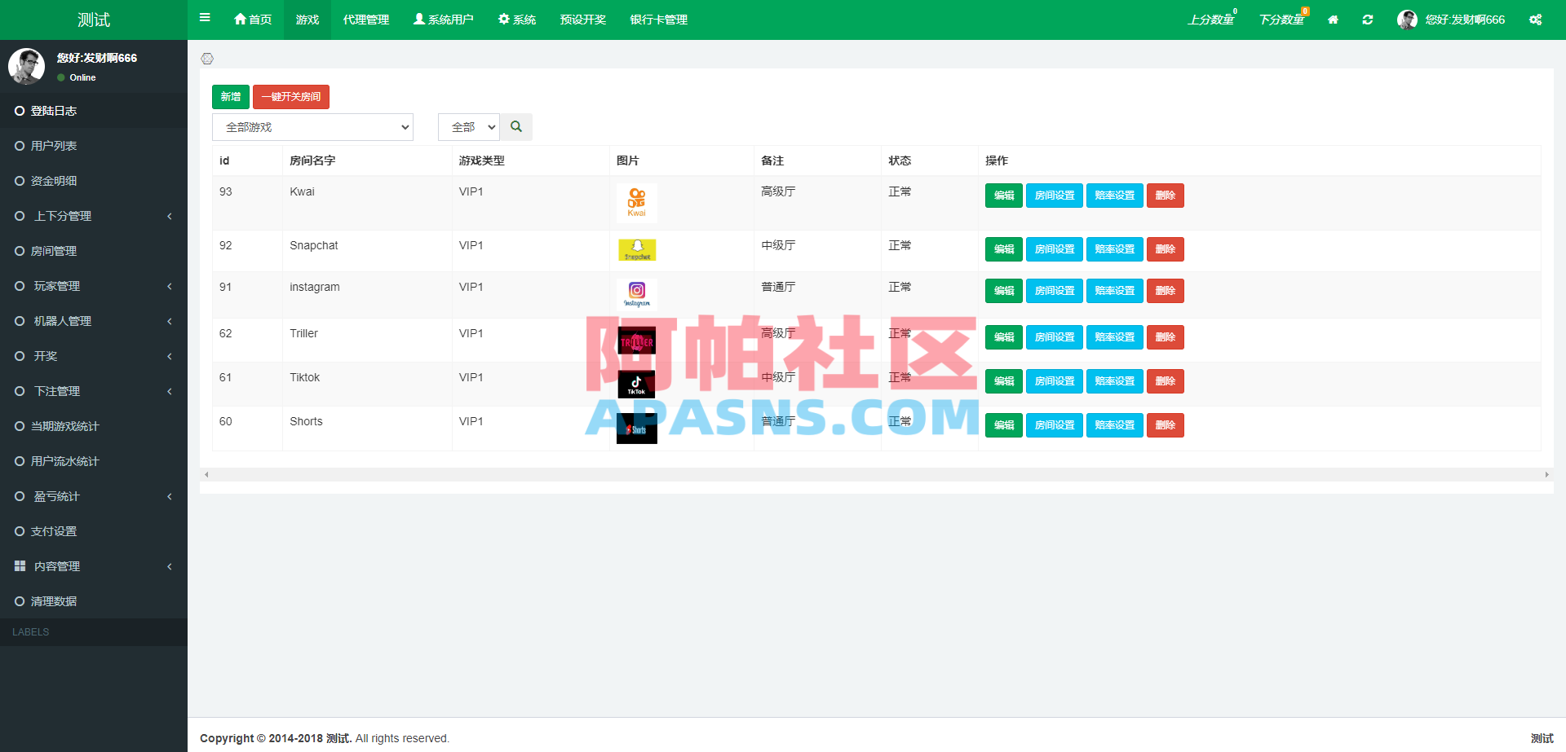Click 删除 on the Tiktok row
The image size is (1566, 752).
click(1165, 380)
